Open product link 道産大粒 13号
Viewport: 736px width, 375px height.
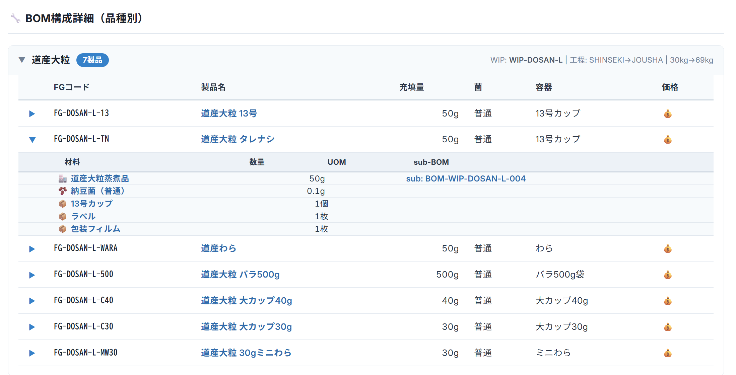(229, 114)
